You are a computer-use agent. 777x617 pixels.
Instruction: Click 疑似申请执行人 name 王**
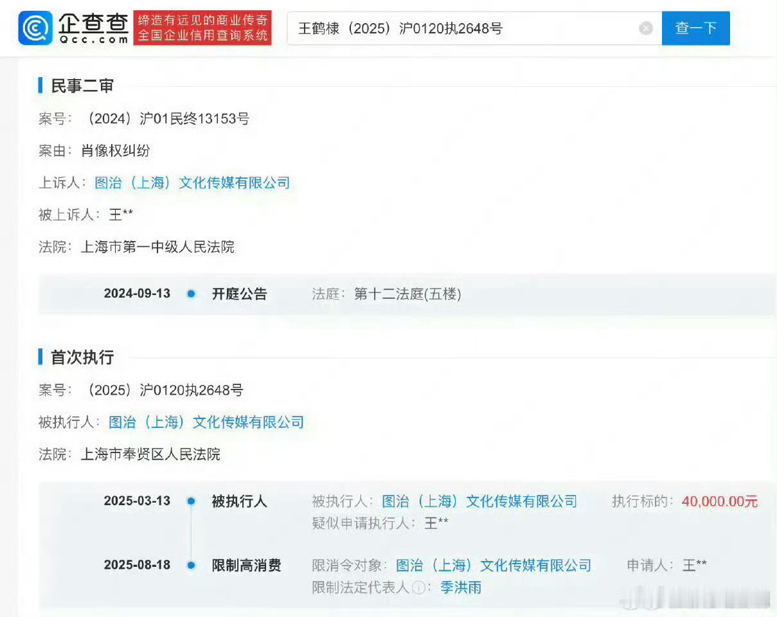click(436, 523)
